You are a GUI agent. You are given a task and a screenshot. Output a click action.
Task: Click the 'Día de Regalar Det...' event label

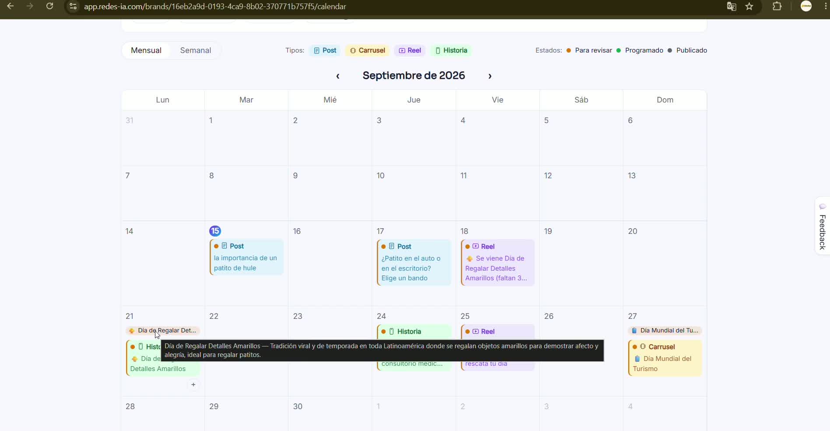(x=163, y=330)
